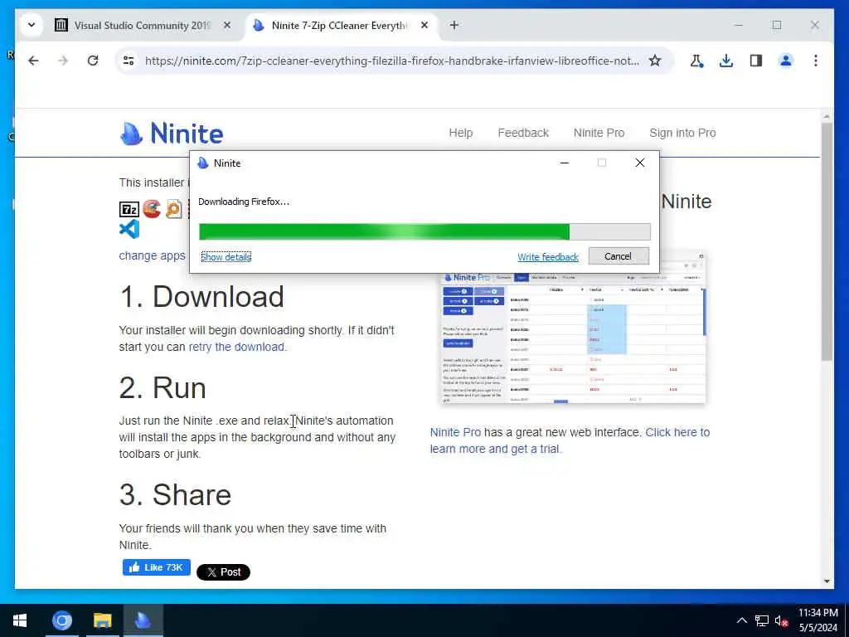Screen dimensions: 849x637
Task: Close the Ninite 7-Zip CCleaner tab
Action: pyautogui.click(x=424, y=25)
